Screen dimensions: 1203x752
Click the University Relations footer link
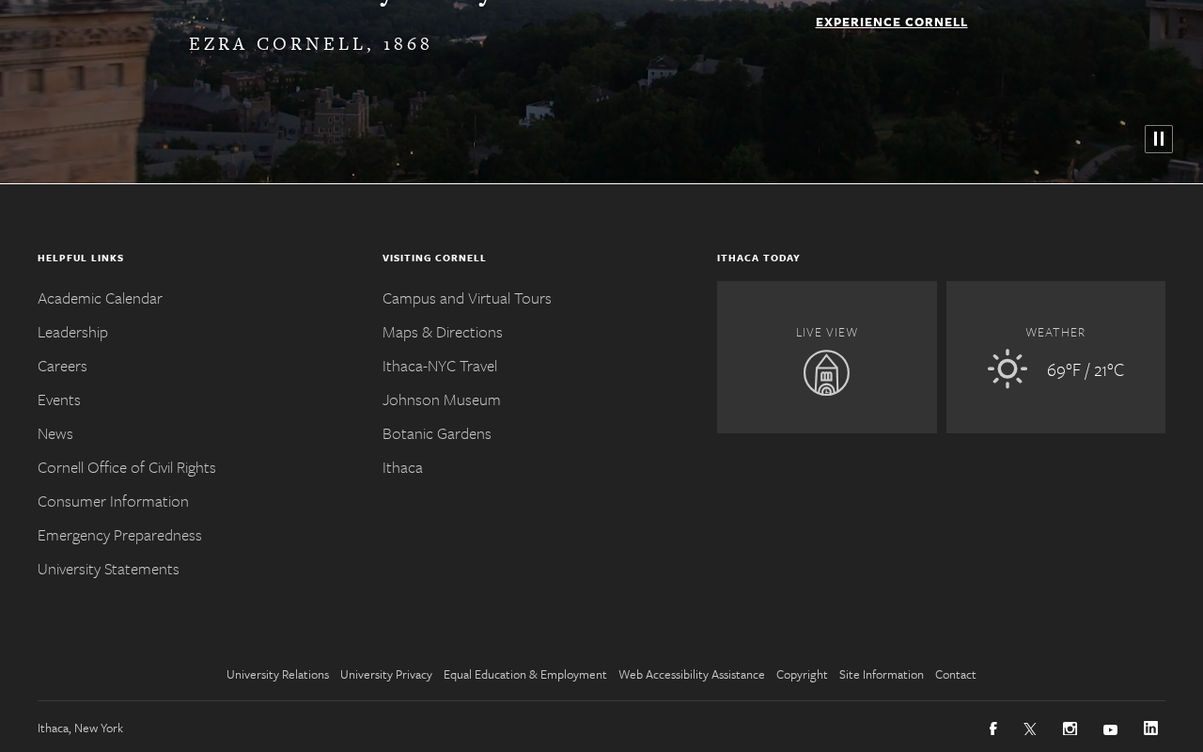pos(277,674)
